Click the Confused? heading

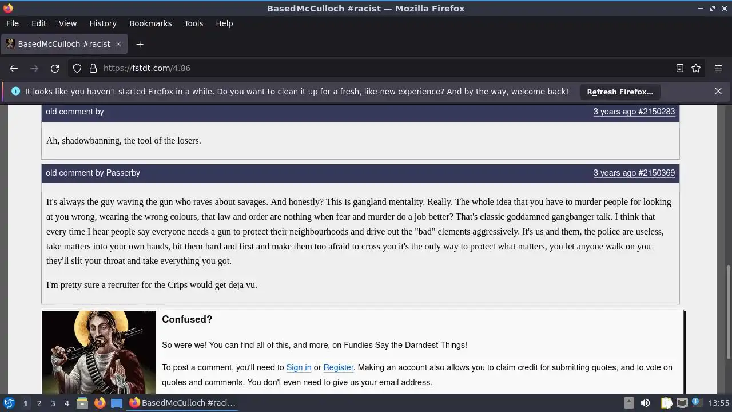tap(187, 319)
